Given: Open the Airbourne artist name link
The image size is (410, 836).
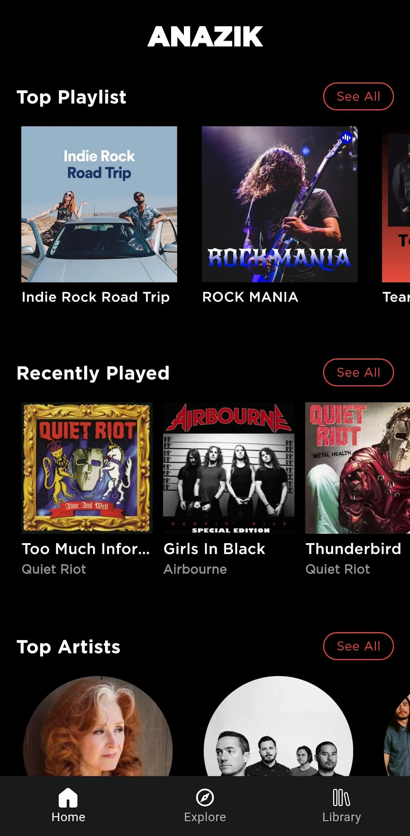Looking at the screenshot, I should pos(195,569).
